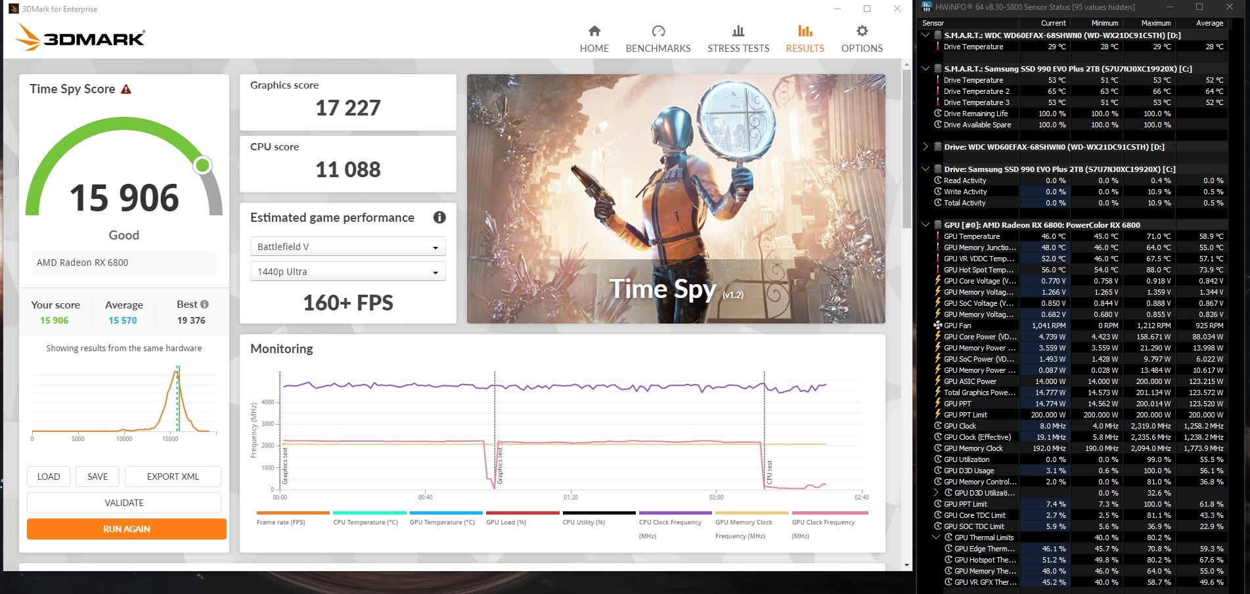The image size is (1250, 594).
Task: Click the thermometer icon beside Drive Temperature 2
Action: pyautogui.click(x=938, y=91)
